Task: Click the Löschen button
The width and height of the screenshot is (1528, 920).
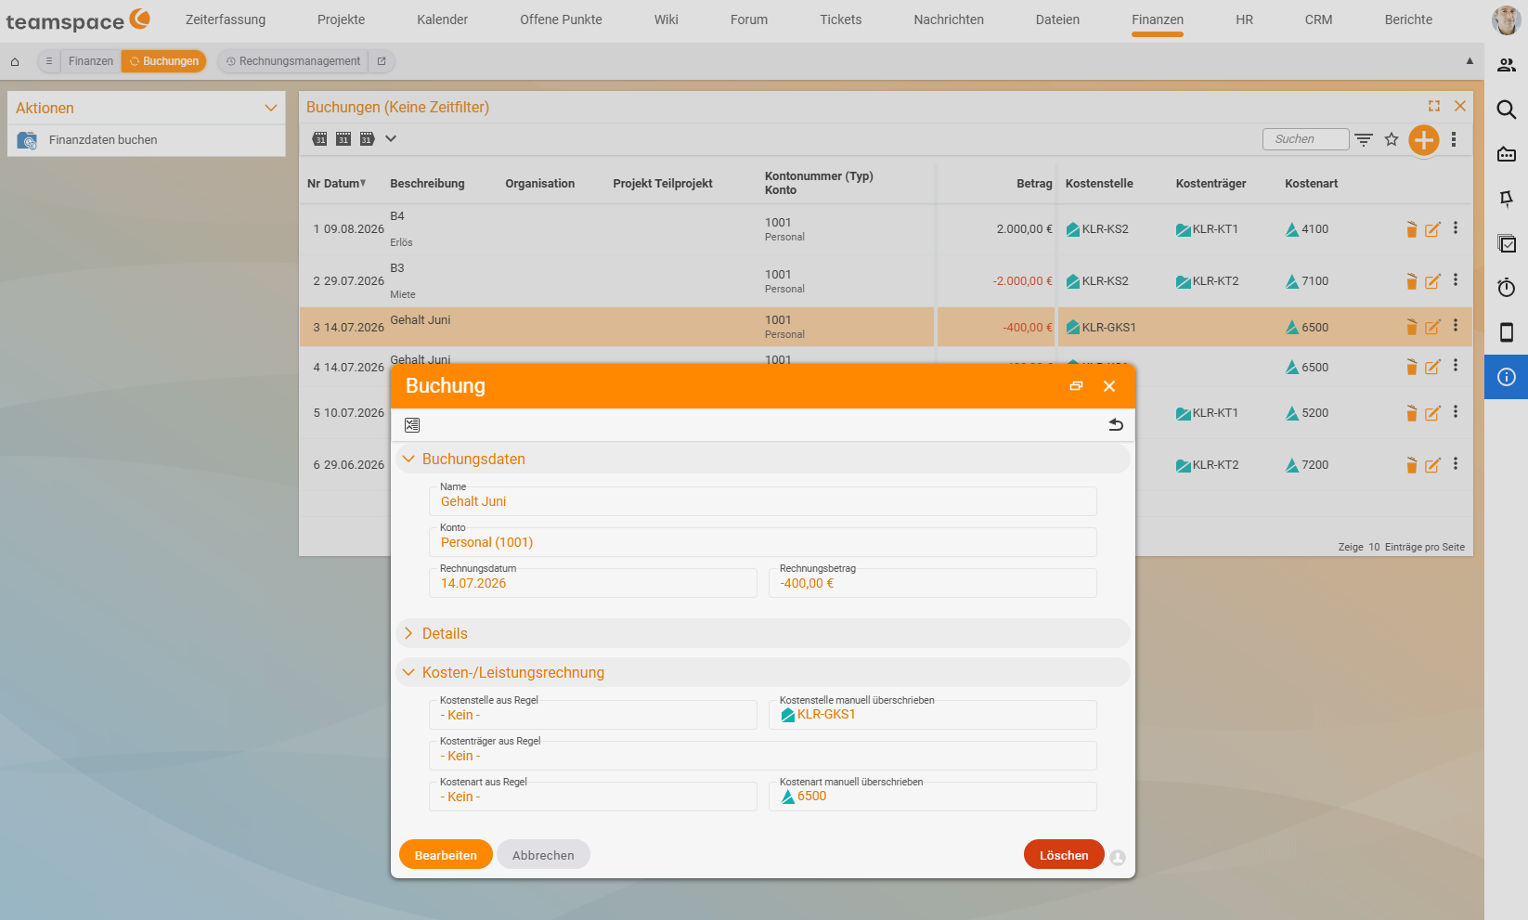Action: click(1064, 855)
